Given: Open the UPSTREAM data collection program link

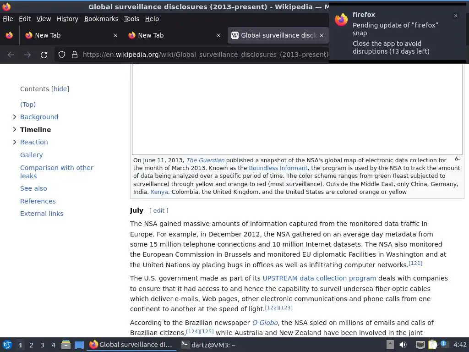Looking at the screenshot, I should click(319, 278).
